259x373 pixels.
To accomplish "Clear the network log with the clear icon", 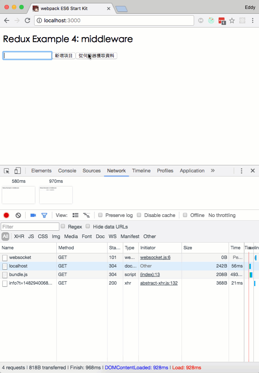I will pyautogui.click(x=18, y=215).
